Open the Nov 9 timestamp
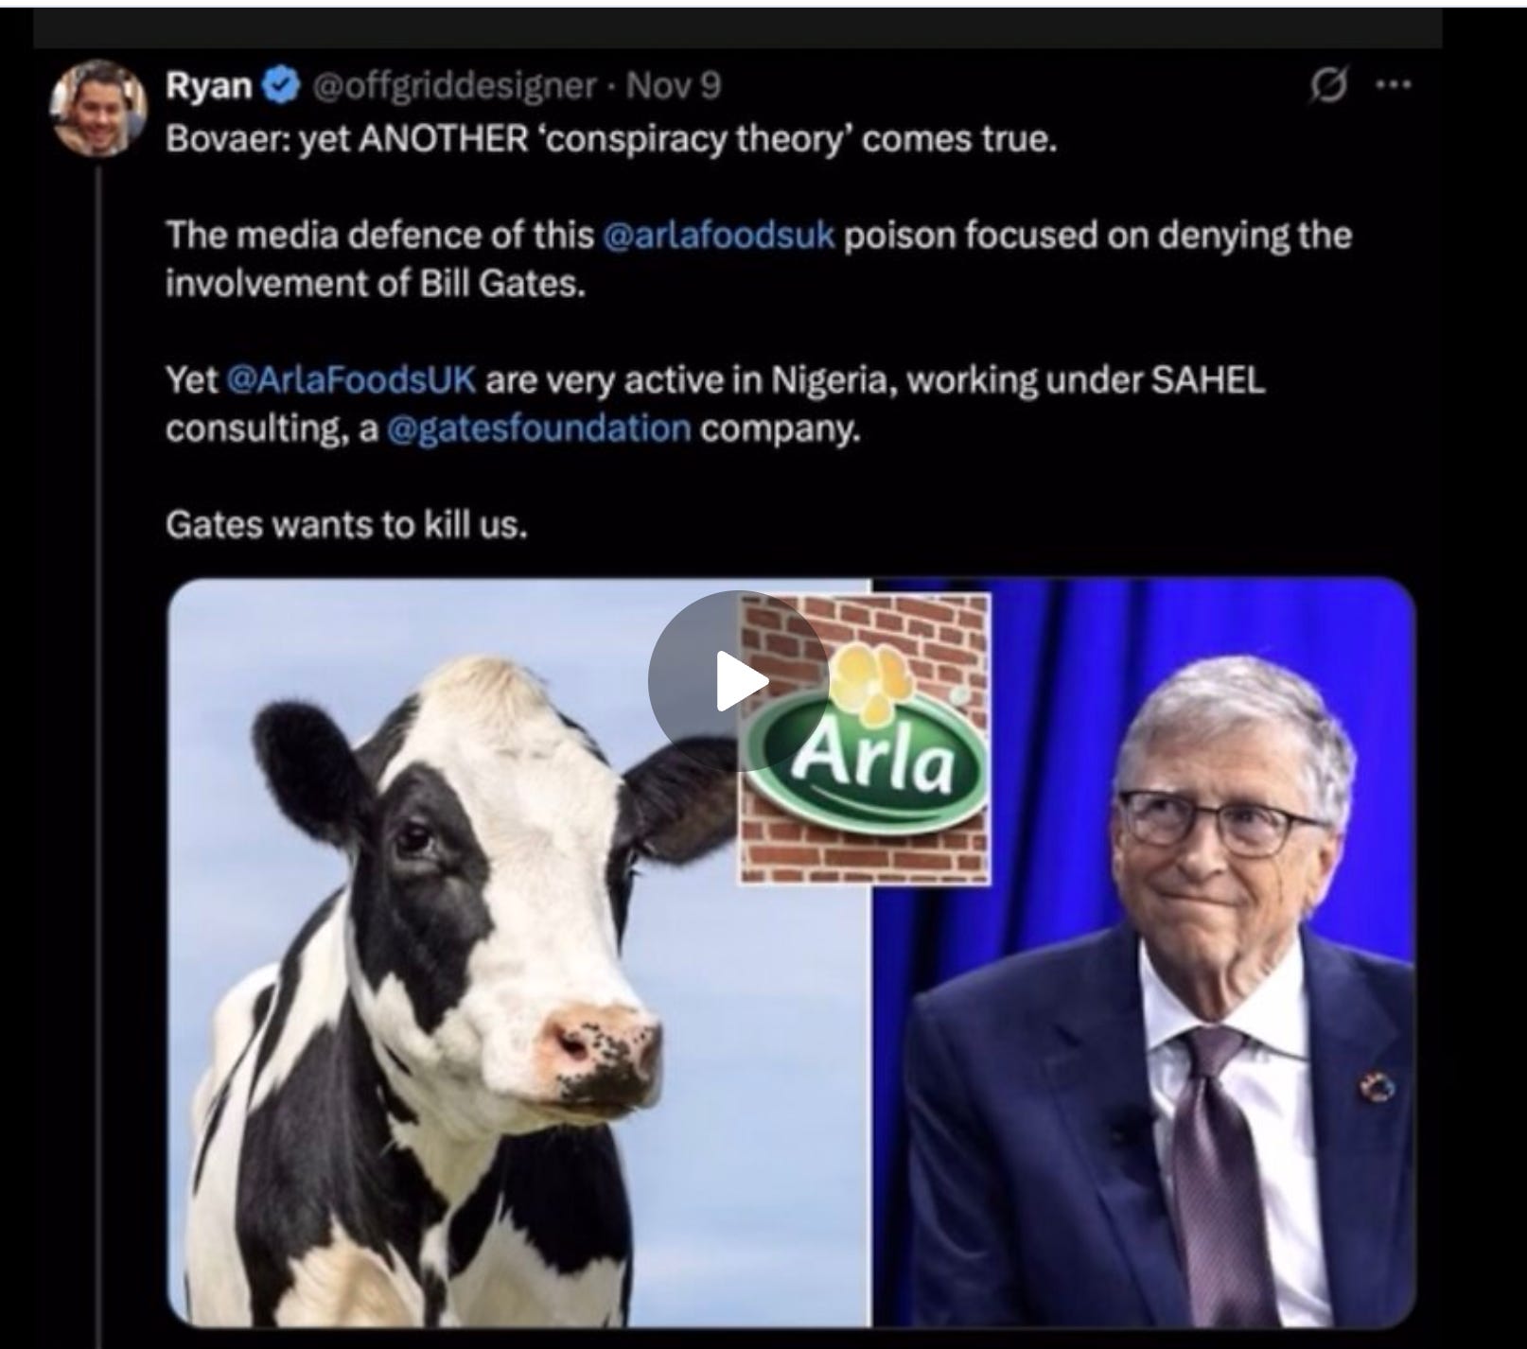This screenshot has height=1349, width=1527. point(673,86)
